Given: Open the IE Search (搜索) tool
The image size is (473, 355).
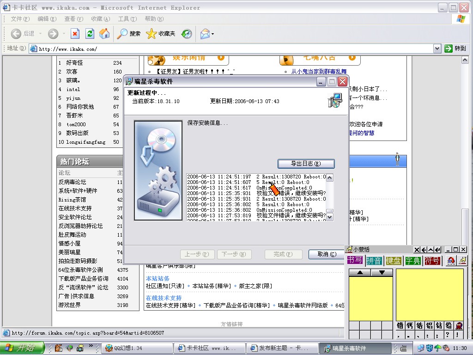Looking at the screenshot, I should point(129,34).
